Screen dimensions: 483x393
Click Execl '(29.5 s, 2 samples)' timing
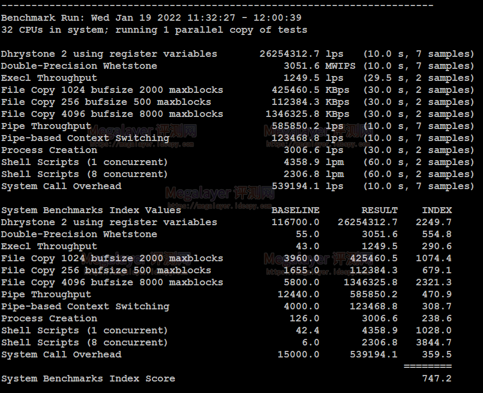pos(419,78)
